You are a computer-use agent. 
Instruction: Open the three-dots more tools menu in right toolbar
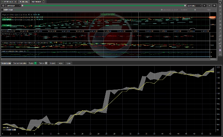[x=220, y=54]
